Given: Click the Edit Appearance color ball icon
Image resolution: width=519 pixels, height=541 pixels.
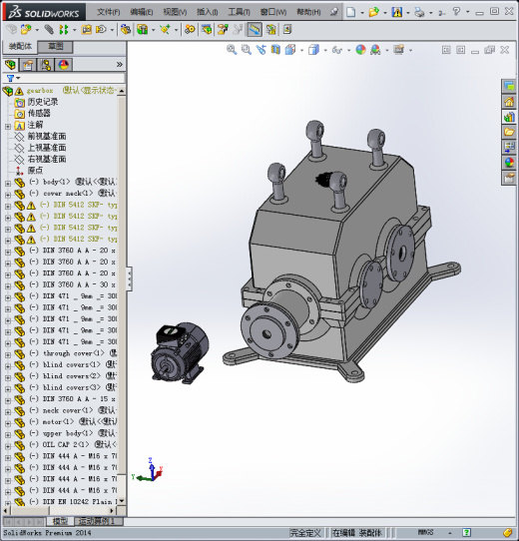Looking at the screenshot, I should pos(360,50).
